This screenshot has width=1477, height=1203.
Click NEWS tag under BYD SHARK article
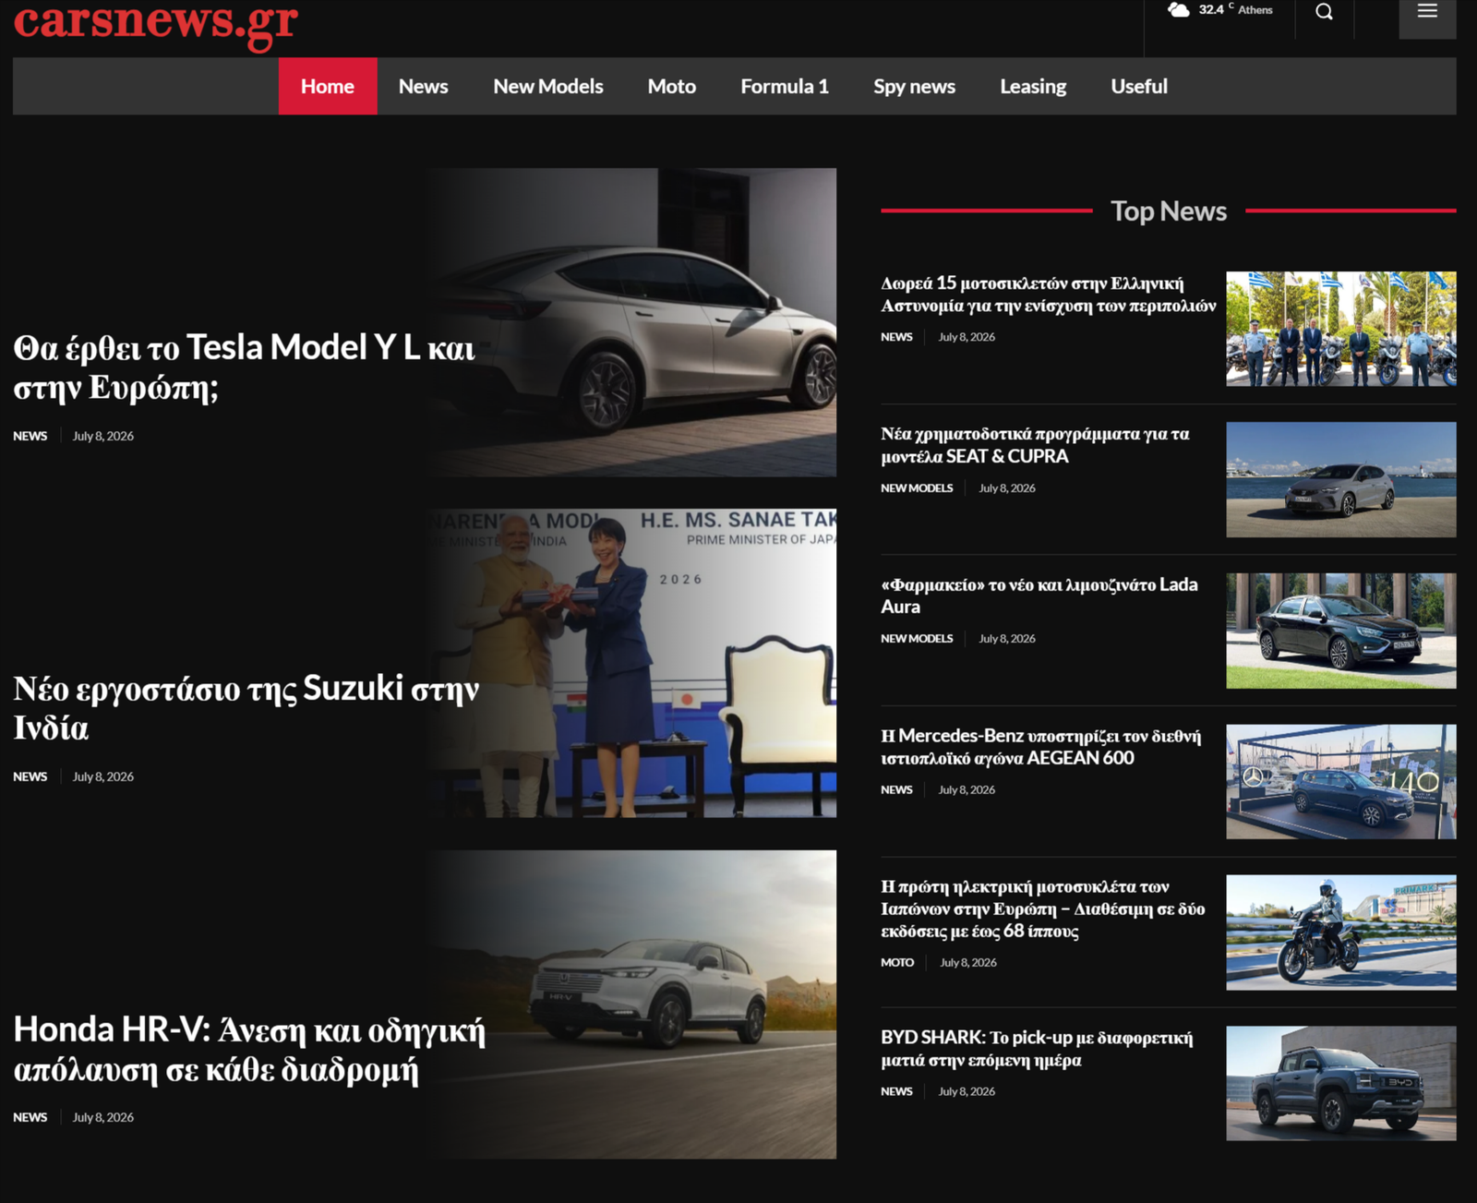click(896, 1091)
